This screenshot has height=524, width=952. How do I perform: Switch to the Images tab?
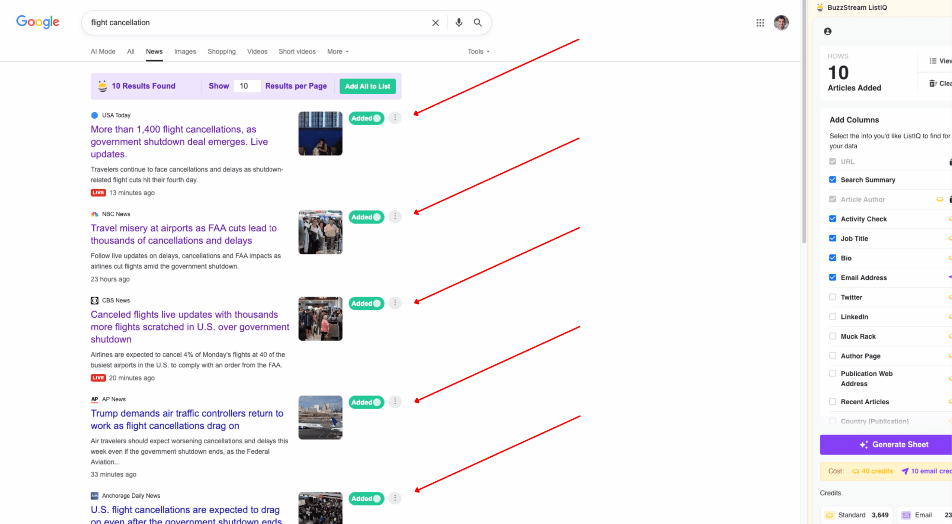point(185,51)
